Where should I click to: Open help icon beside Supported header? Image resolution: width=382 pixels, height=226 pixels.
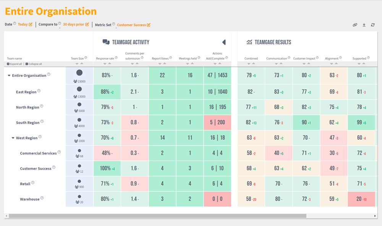tap(368, 58)
